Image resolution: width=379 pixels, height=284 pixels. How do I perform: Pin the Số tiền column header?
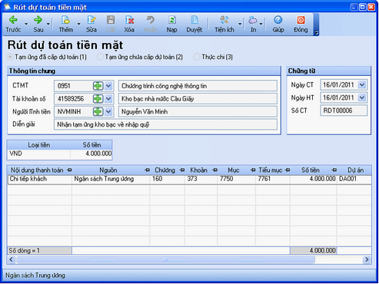334,170
